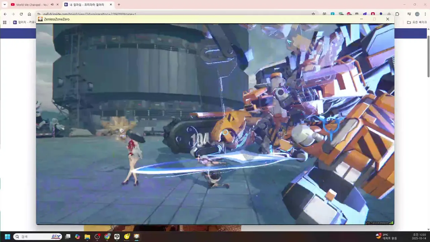Go back in Chrome
This screenshot has width=430, height=242.
[x=5, y=14]
